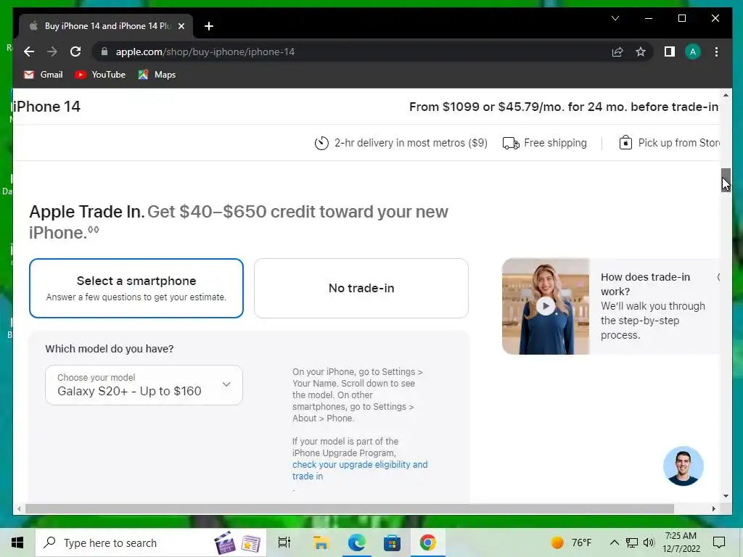Image resolution: width=743 pixels, height=557 pixels.
Task: Open the YouTube bookmark
Action: (100, 75)
